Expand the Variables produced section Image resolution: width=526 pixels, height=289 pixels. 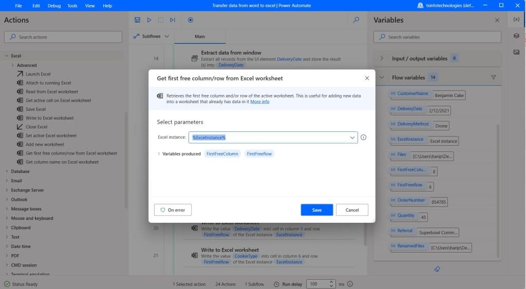point(159,153)
